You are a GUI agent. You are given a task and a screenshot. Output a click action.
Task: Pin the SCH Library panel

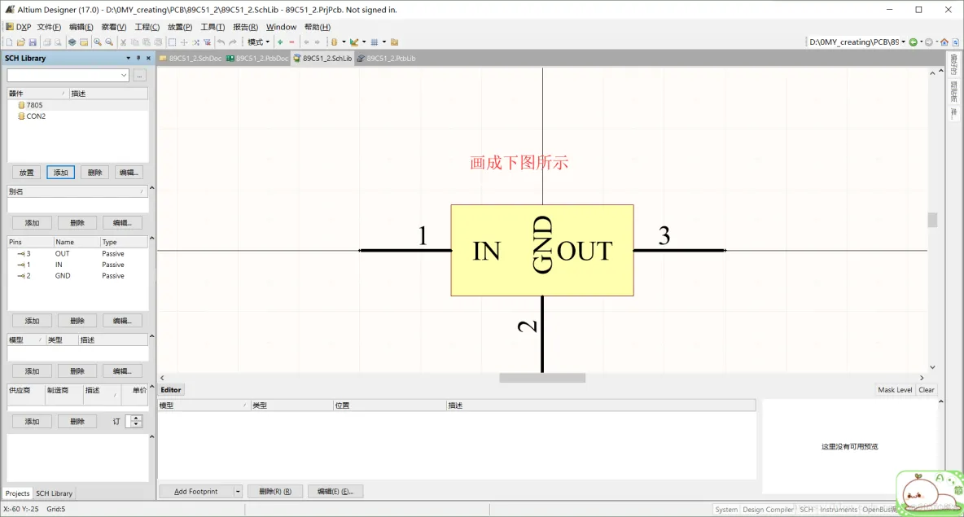pyautogui.click(x=138, y=59)
